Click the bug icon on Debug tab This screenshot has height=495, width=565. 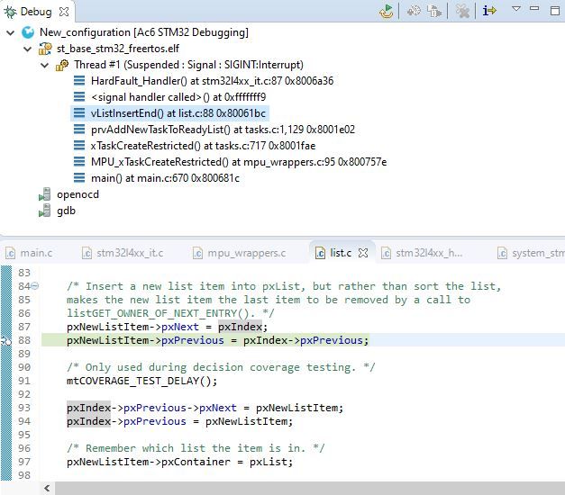[10, 13]
